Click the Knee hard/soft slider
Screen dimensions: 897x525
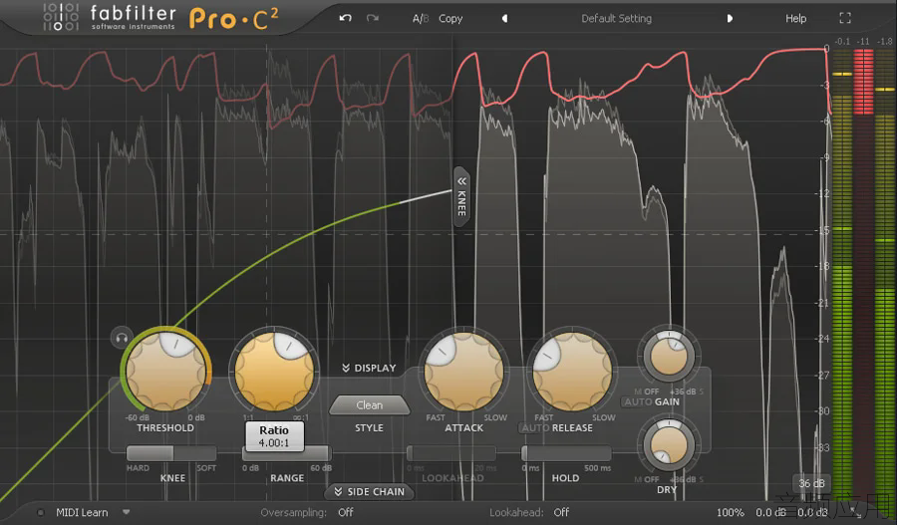point(171,453)
